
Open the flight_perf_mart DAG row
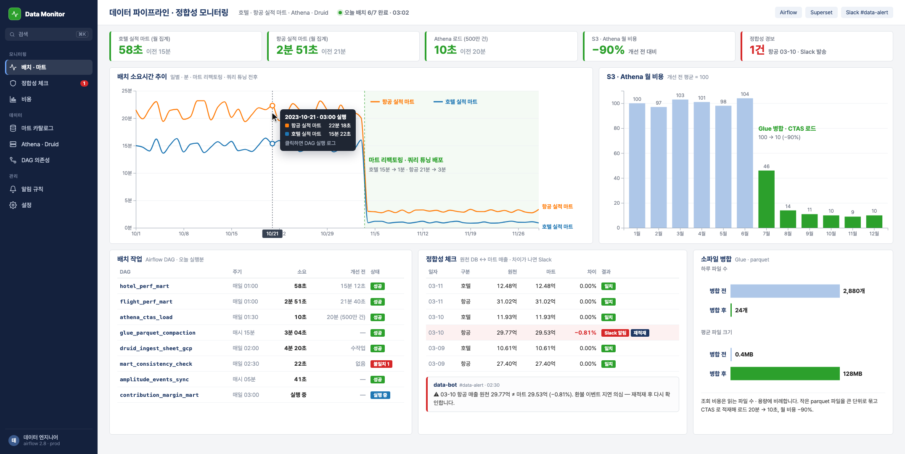261,302
